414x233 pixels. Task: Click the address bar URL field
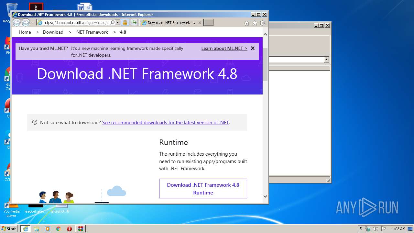tap(76, 23)
